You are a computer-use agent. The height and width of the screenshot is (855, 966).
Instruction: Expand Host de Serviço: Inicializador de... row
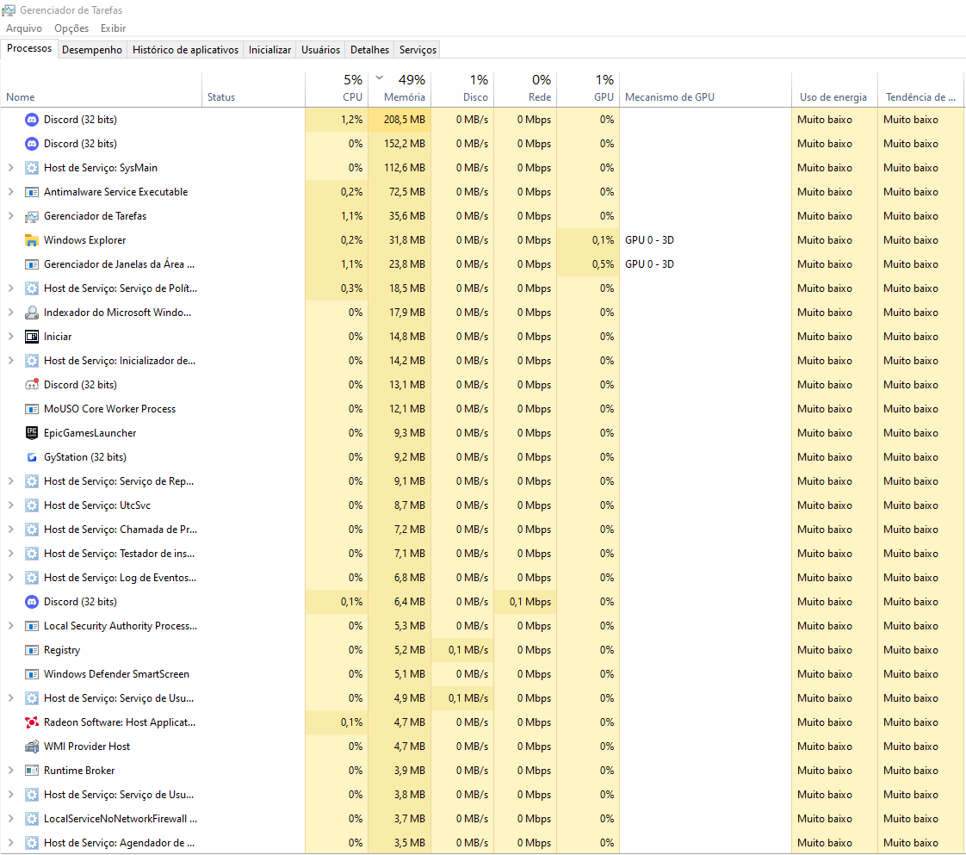[10, 361]
